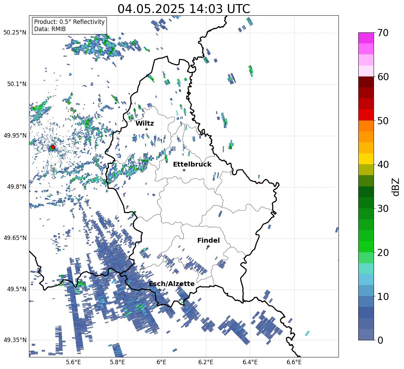Click the light cyan colorbar segment below 20
The width and height of the screenshot is (404, 369).
(x=366, y=269)
